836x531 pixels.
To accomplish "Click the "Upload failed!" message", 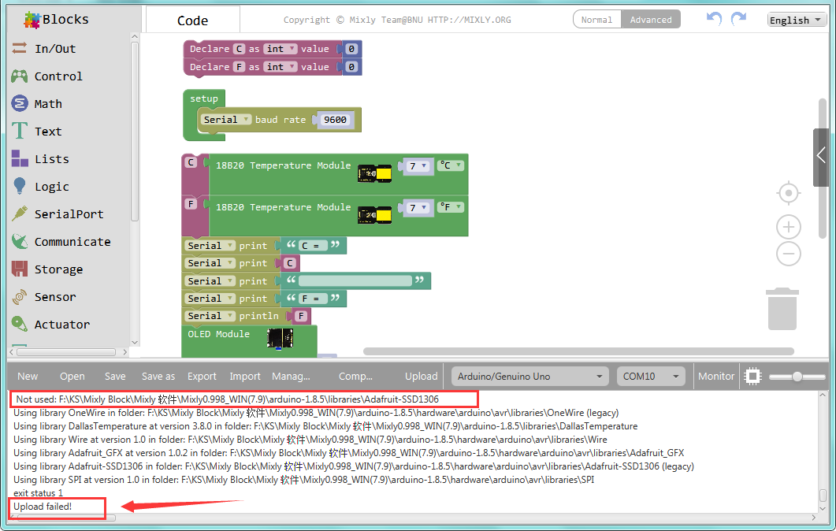I will click(x=43, y=507).
